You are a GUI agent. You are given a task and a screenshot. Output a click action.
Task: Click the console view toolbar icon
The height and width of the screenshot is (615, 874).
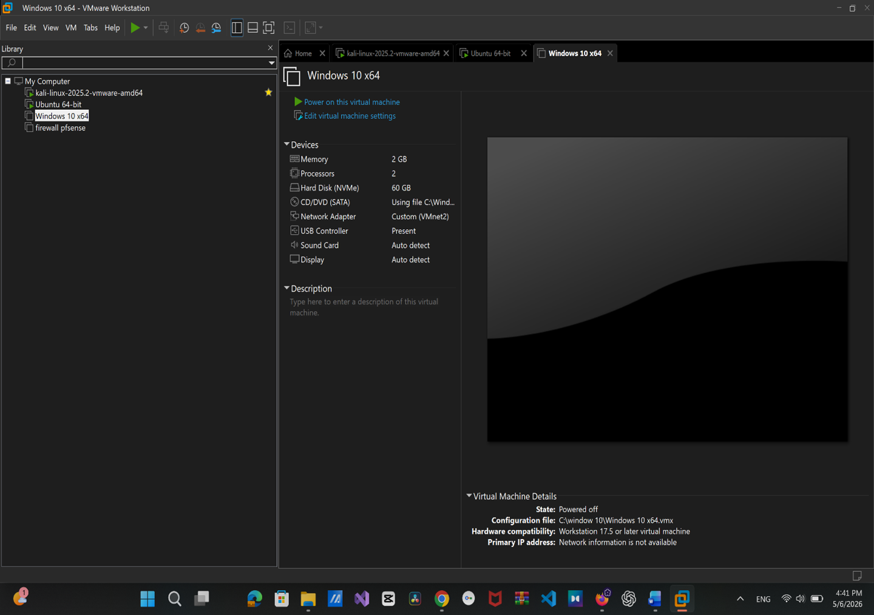point(290,28)
